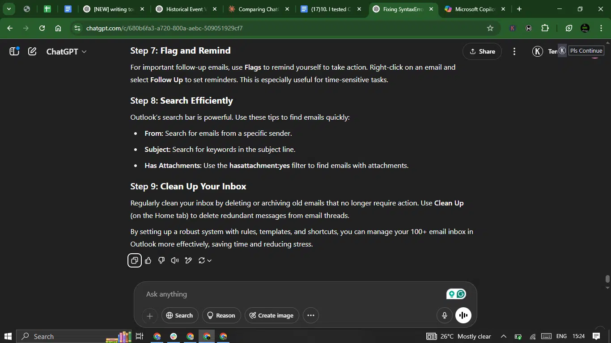
Task: Click the page vertical scrollbar thumb
Action: [x=607, y=279]
